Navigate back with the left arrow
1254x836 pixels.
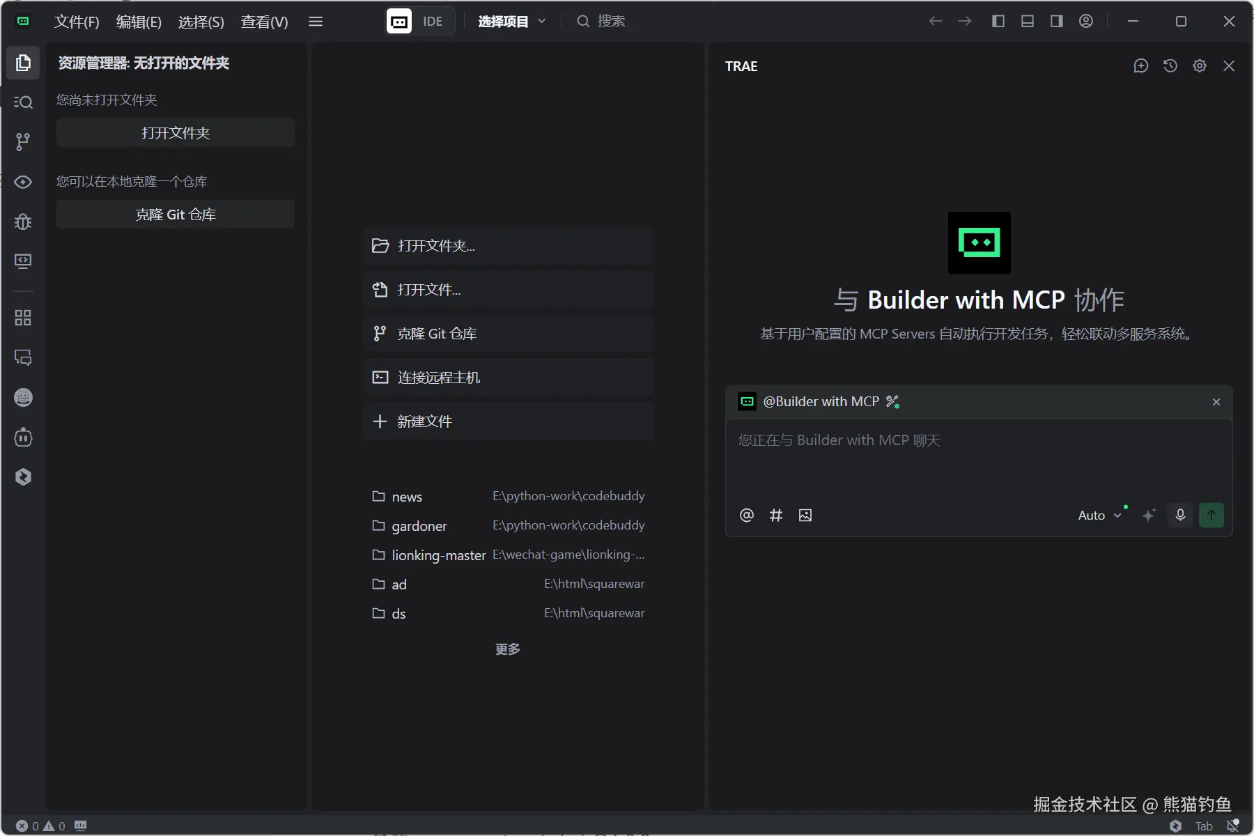[936, 22]
